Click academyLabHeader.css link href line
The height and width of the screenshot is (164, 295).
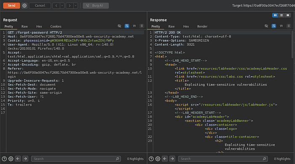tap(231, 69)
